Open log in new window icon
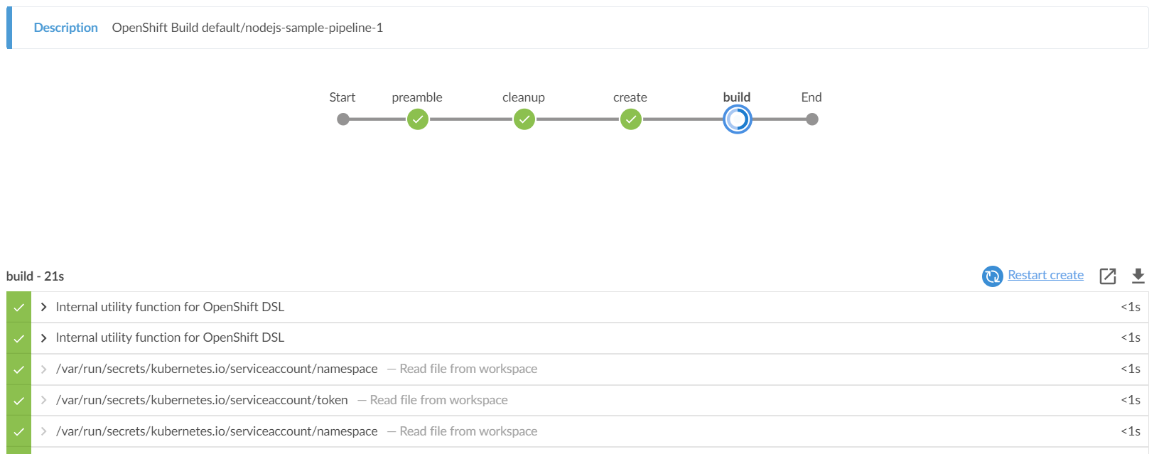 (1108, 276)
